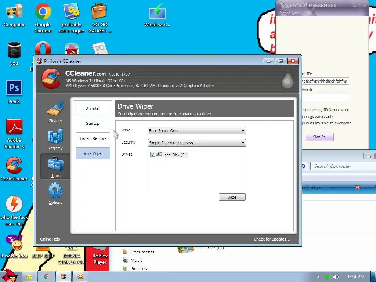Image resolution: width=376 pixels, height=282 pixels.
Task: Open the WindowsC... desktop shortcut
Action: [157, 15]
